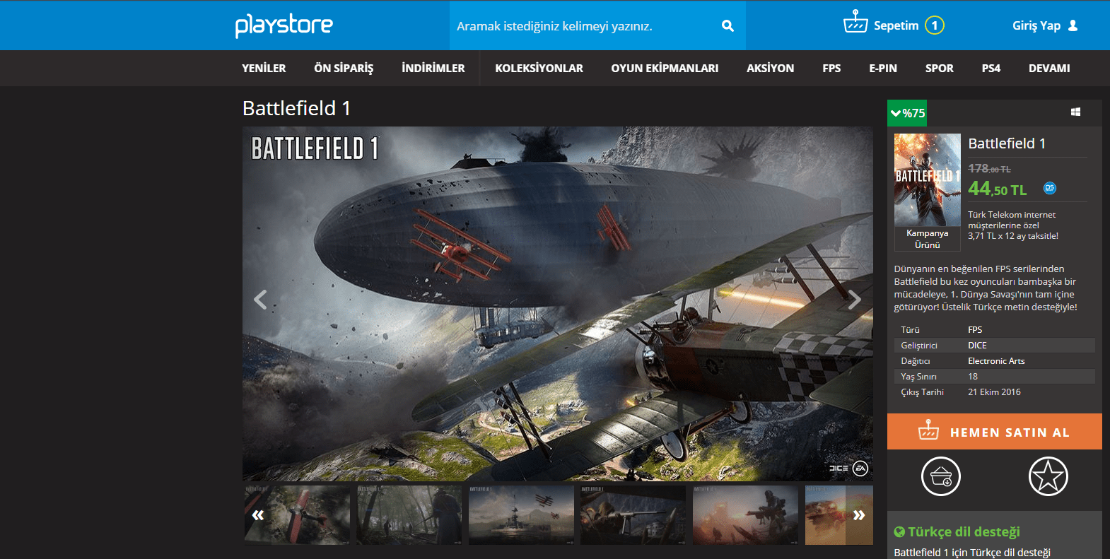The height and width of the screenshot is (559, 1110).
Task: Go to SPOR games
Action: [940, 69]
